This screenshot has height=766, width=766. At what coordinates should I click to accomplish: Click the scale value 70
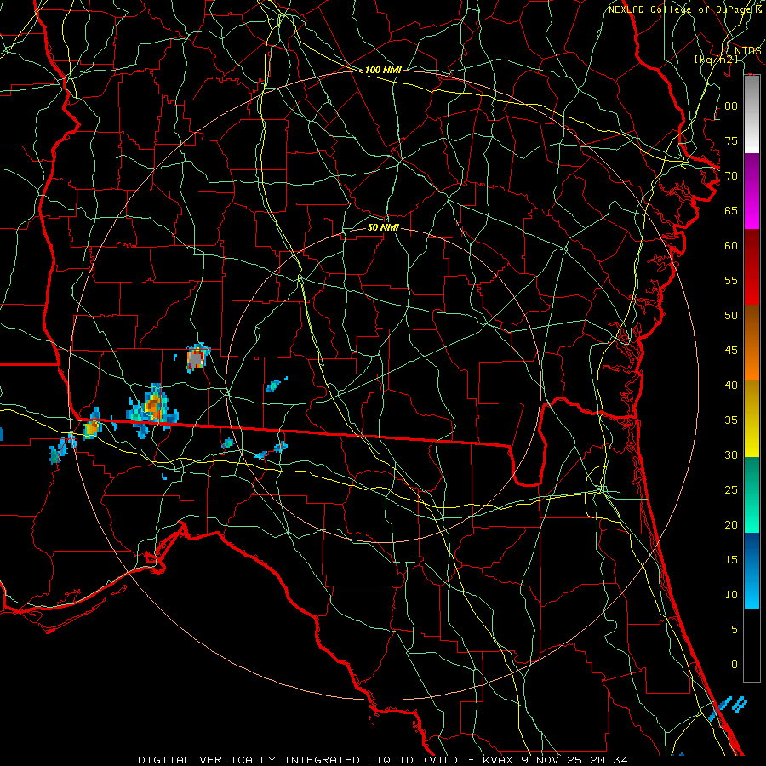pyautogui.click(x=731, y=176)
